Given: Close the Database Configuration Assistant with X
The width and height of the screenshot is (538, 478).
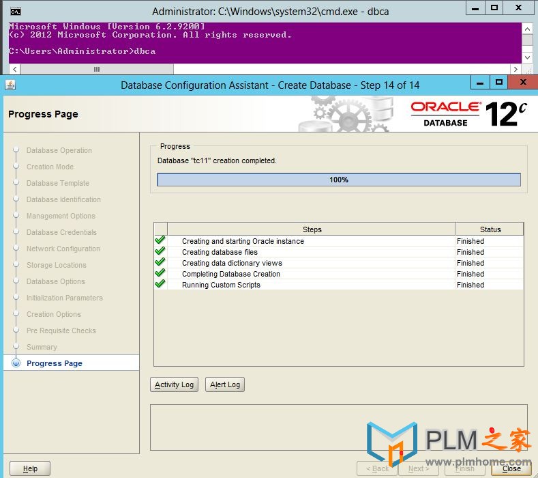Looking at the screenshot, I should click(523, 83).
